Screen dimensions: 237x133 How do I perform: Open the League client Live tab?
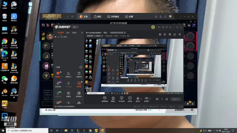click(129, 17)
